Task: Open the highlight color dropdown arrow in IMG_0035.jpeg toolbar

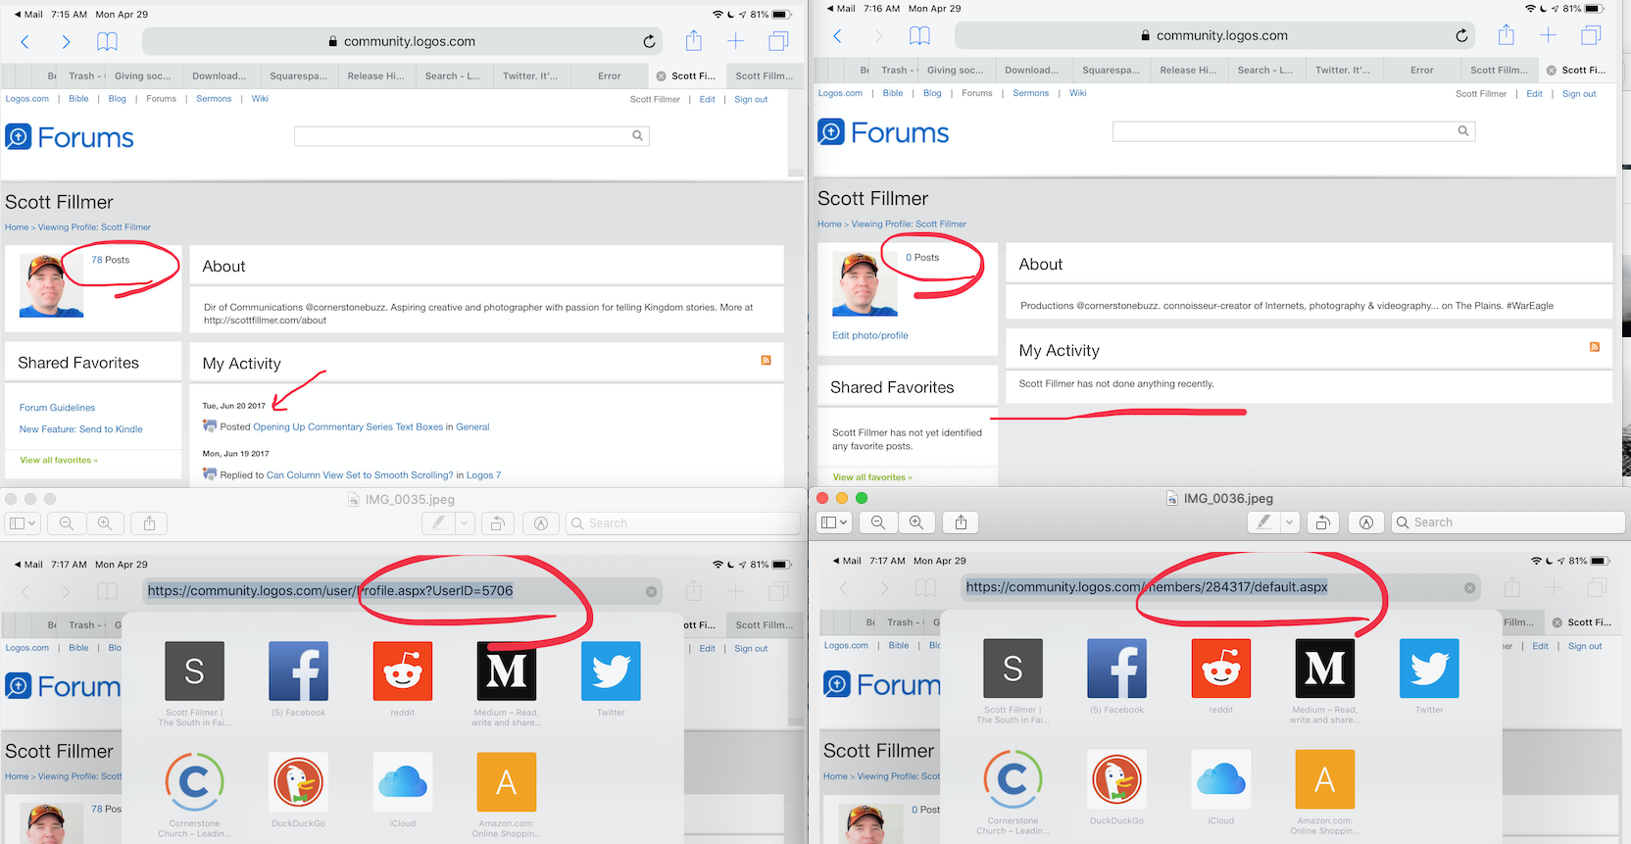Action: pyautogui.click(x=465, y=523)
